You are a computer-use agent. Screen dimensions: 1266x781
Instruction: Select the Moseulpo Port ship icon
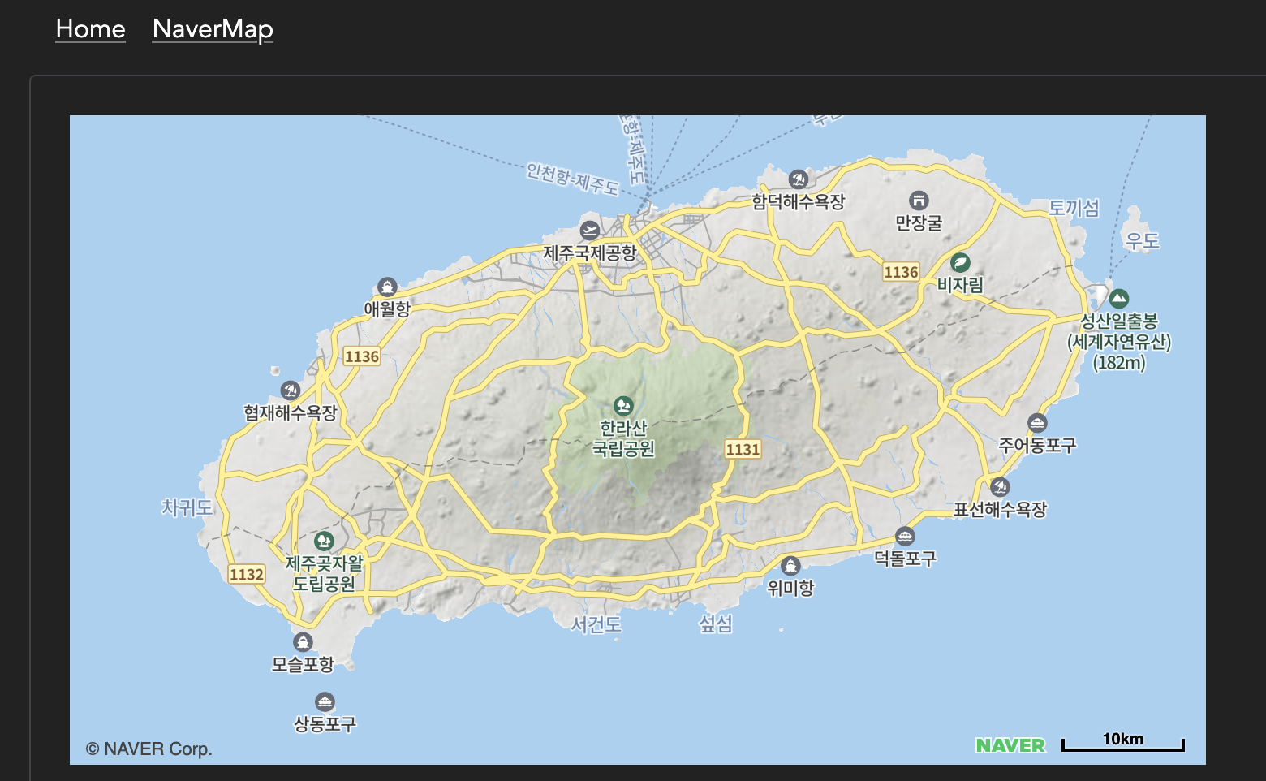click(303, 642)
